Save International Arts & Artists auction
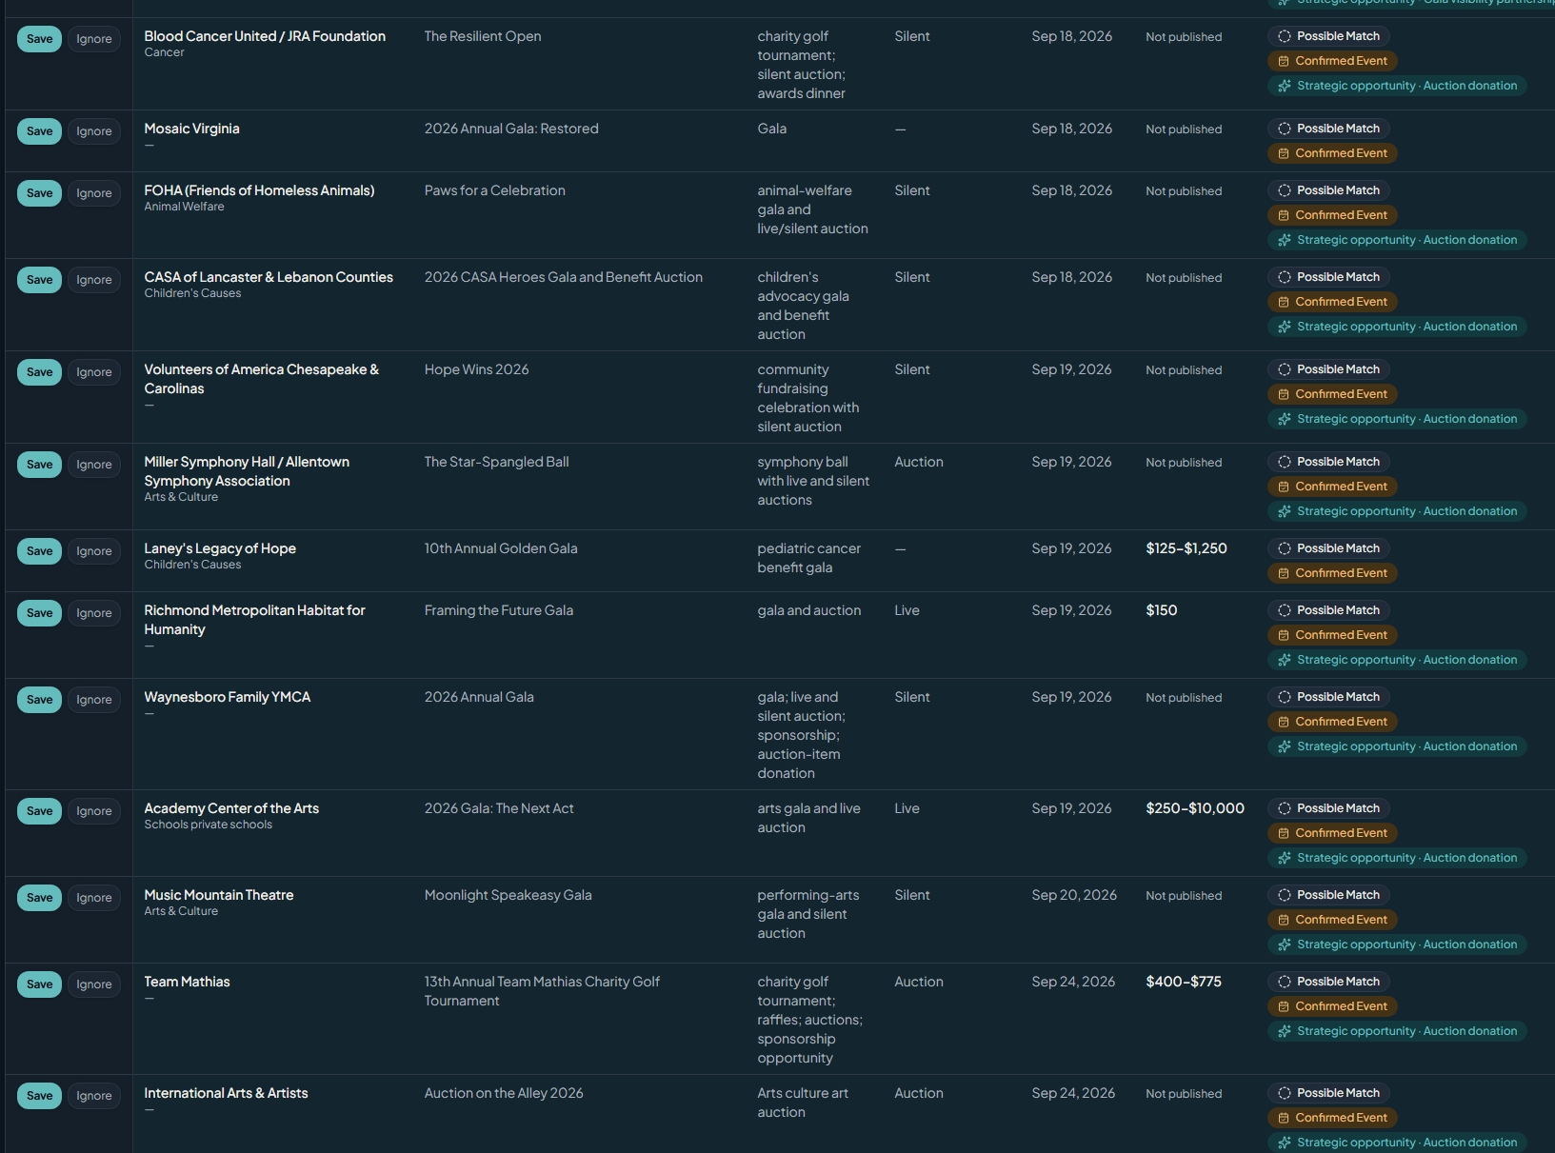 point(39,1096)
